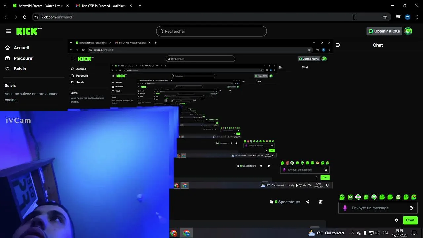Pick the angry square-face emote

tap(350, 197)
